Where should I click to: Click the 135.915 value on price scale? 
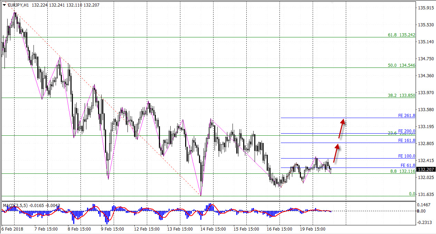pos(426,8)
